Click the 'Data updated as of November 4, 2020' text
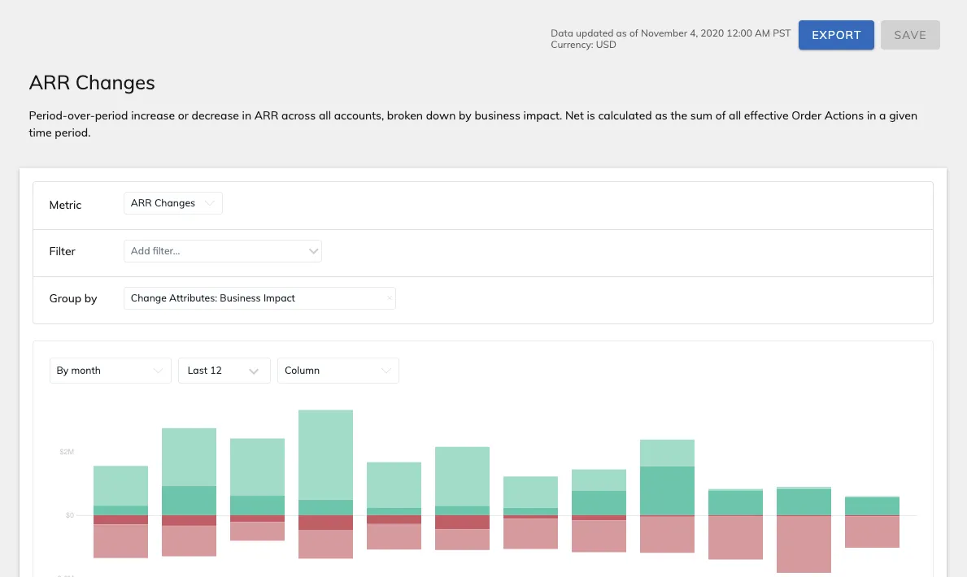This screenshot has width=967, height=577. tap(670, 33)
